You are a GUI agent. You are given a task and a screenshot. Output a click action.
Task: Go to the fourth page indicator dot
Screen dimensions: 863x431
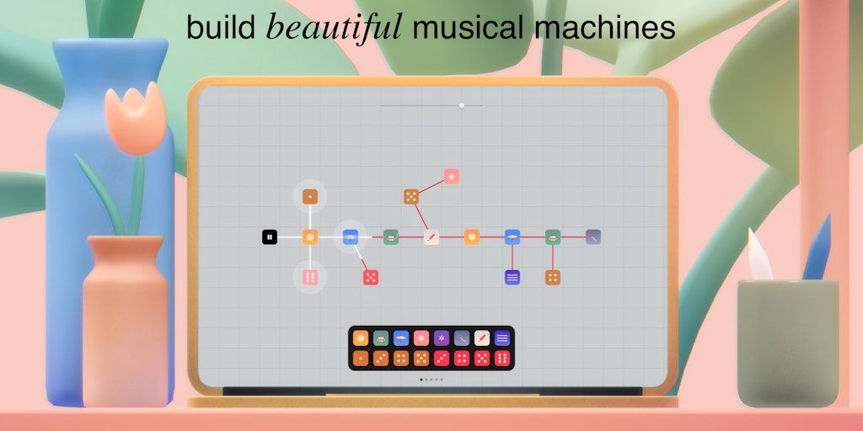437,380
